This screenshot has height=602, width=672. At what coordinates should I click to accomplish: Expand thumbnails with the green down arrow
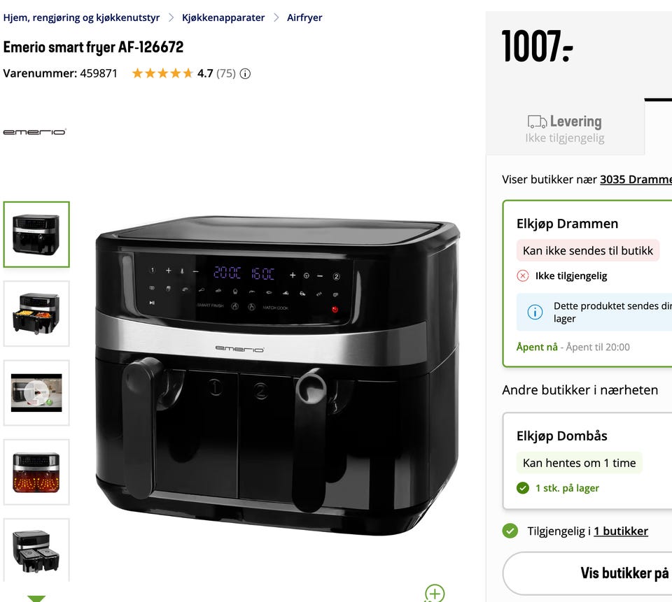pyautogui.click(x=36, y=598)
